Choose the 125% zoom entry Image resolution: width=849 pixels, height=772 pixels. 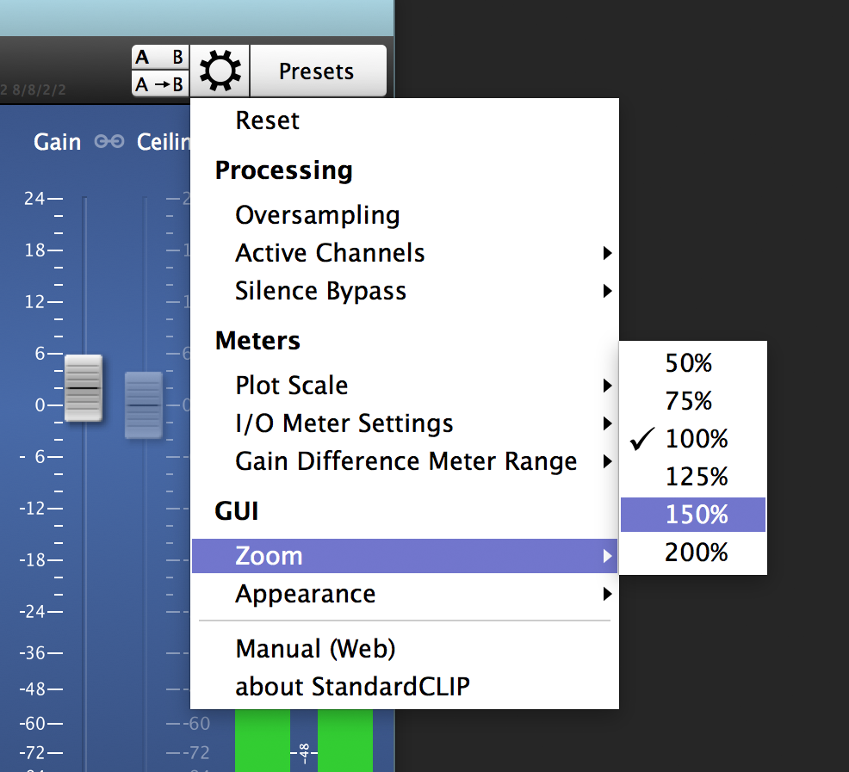693,477
